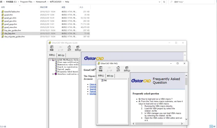Click 本地磁盘 (C:) breadcrumb

tap(11, 2)
